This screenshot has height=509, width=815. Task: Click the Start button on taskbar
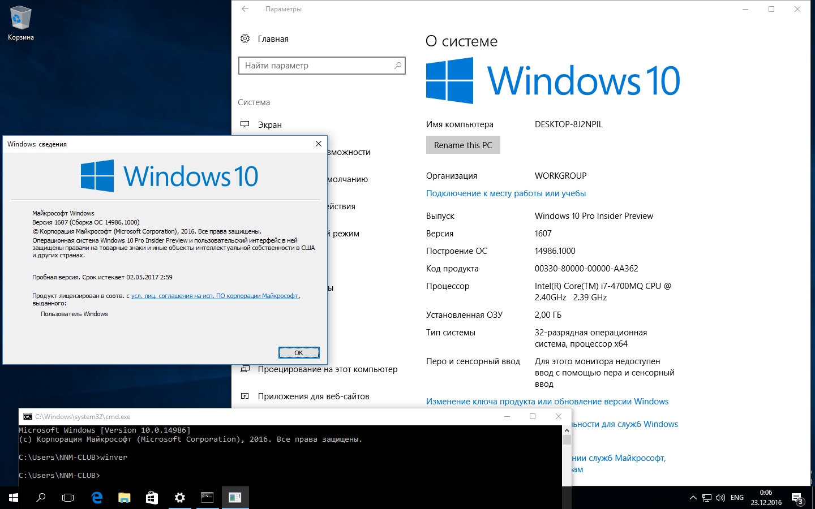click(x=14, y=498)
